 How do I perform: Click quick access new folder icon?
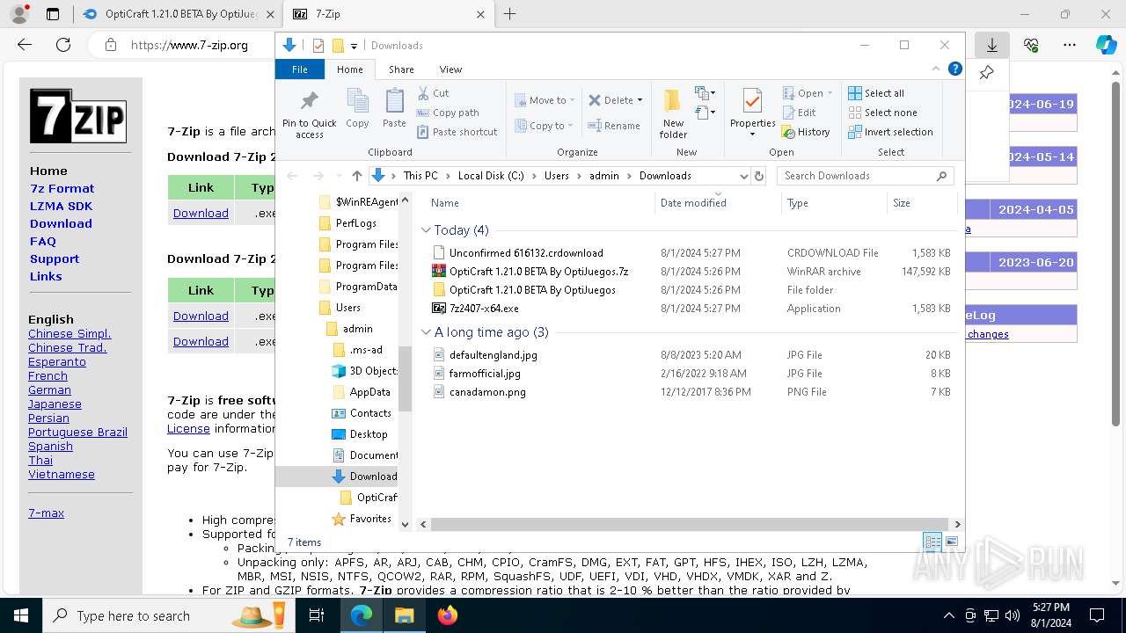[337, 46]
